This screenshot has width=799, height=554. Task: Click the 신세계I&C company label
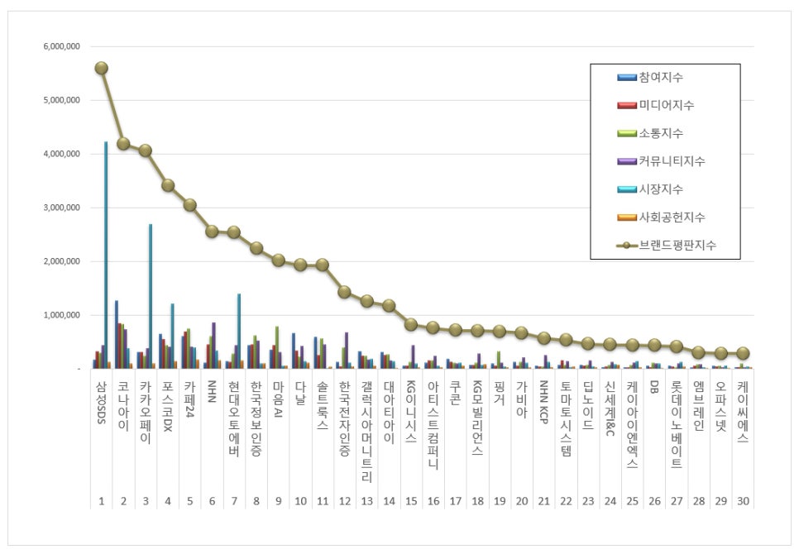coord(610,408)
